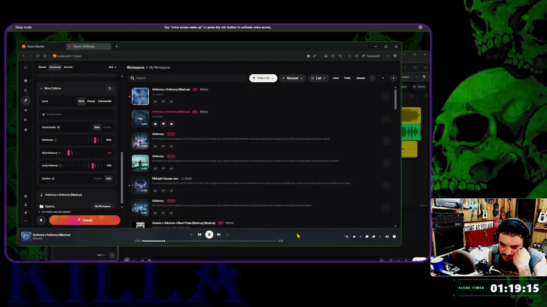Open the Create music-note sidebar icon
Screen dimensions: 547x307
coord(26,100)
